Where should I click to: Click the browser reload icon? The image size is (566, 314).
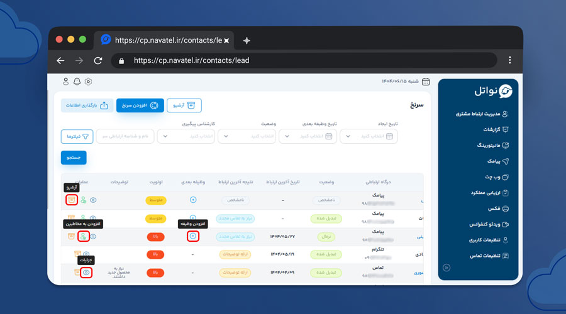[98, 61]
